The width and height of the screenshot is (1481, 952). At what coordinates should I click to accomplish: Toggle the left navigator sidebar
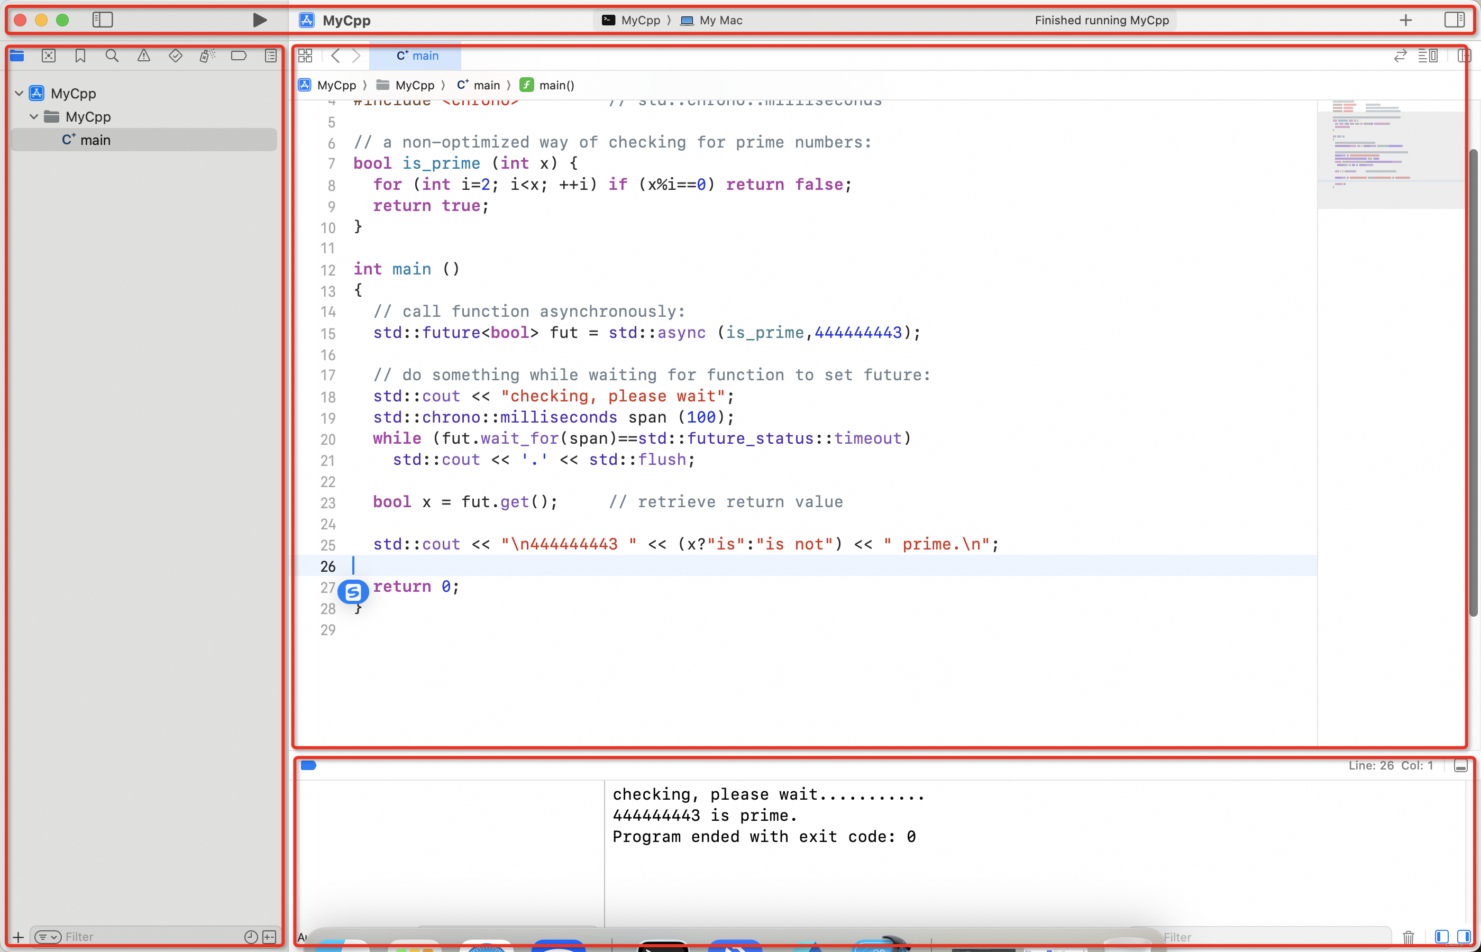(x=103, y=21)
